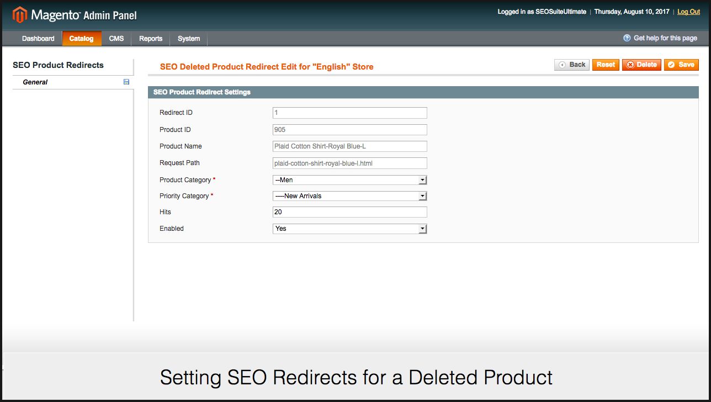Save the redirect settings

click(681, 65)
